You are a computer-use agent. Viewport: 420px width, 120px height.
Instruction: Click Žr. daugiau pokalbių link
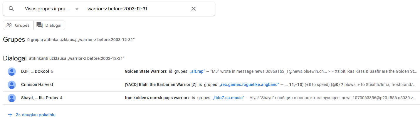point(36,115)
